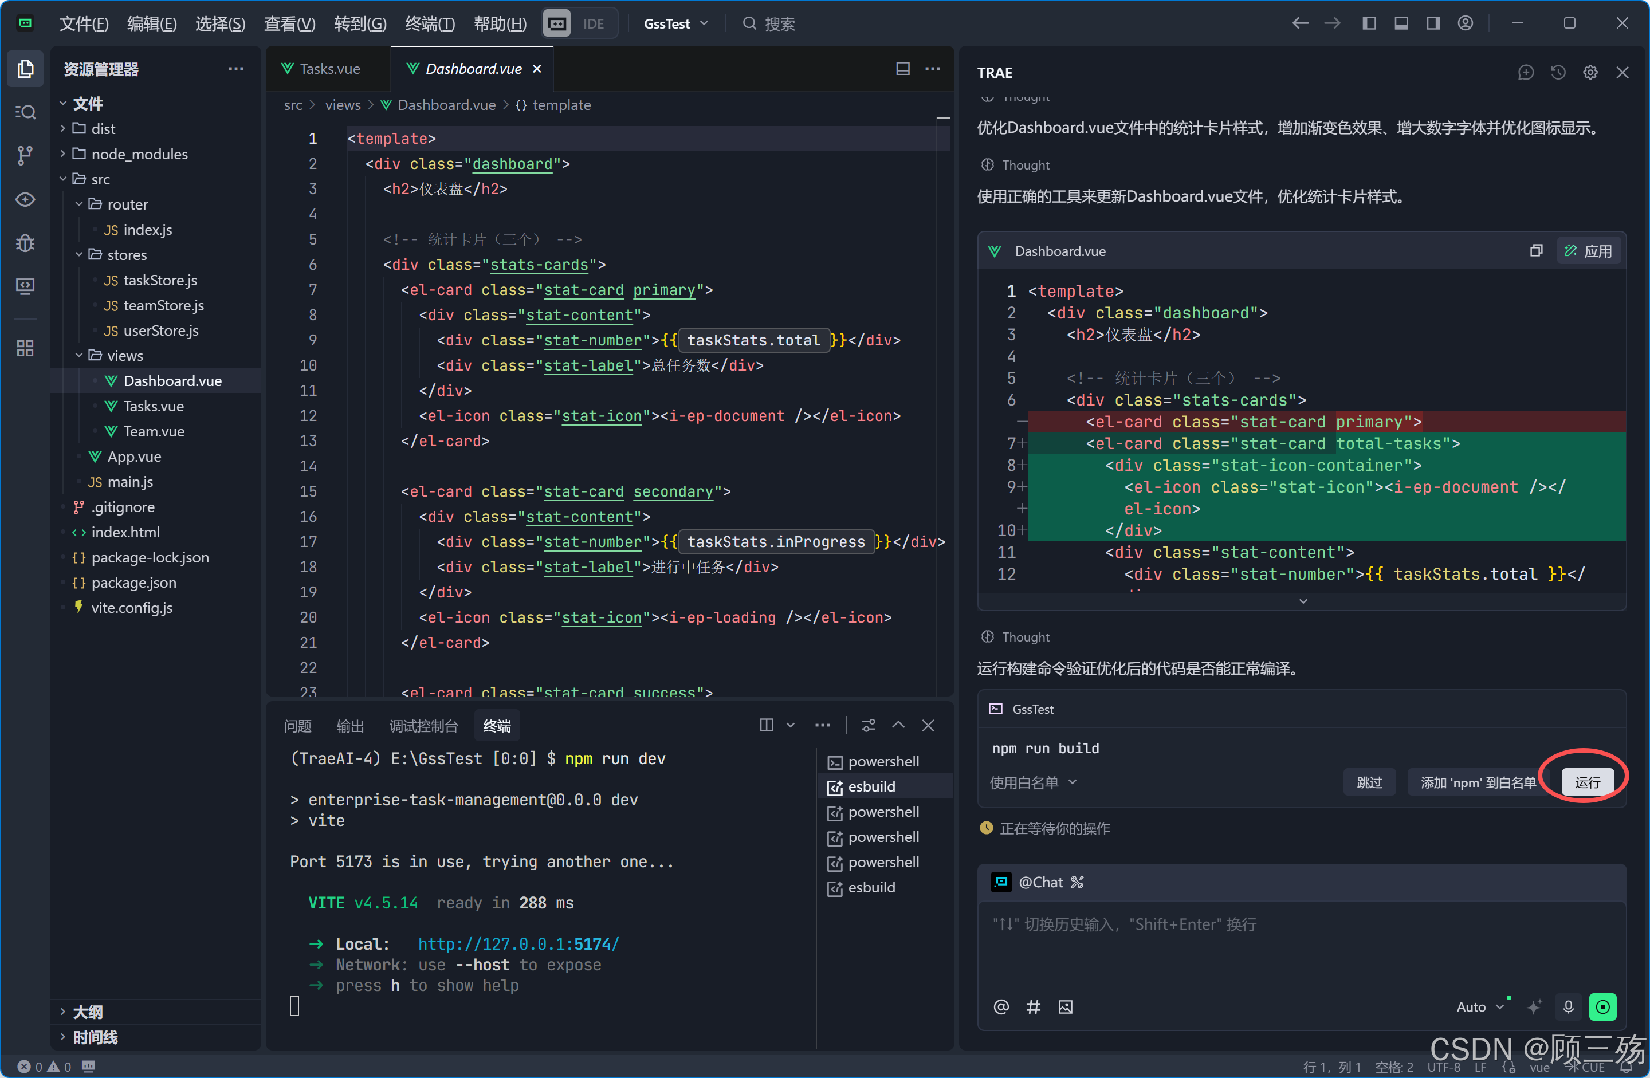The image size is (1650, 1078).
Task: Open the http://127.0.0.1:5174/ local link
Action: tap(518, 943)
